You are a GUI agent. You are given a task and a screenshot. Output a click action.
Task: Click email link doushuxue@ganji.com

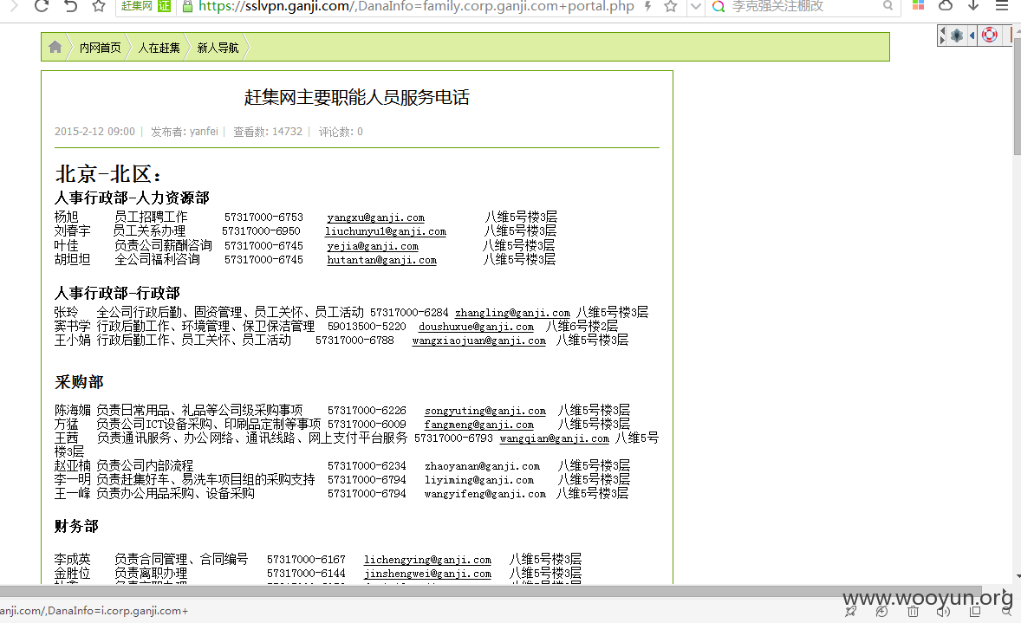click(x=476, y=326)
